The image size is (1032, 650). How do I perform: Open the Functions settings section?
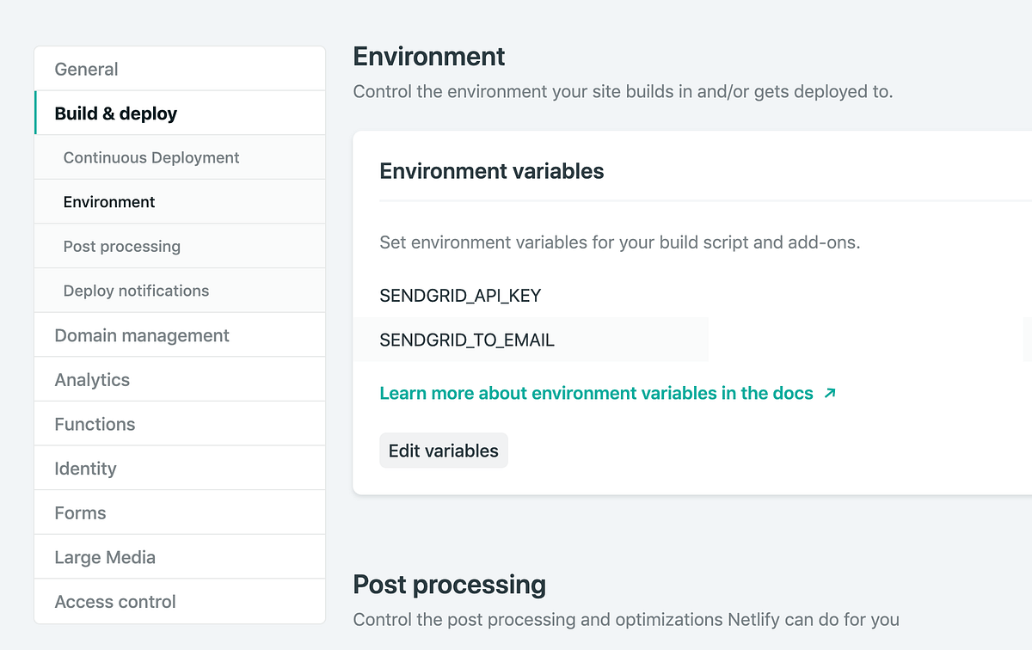click(95, 424)
